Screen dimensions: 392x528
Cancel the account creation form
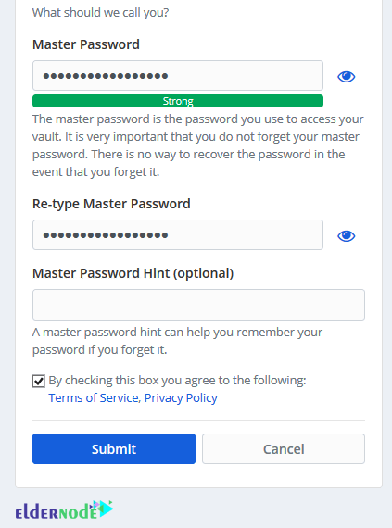284,449
